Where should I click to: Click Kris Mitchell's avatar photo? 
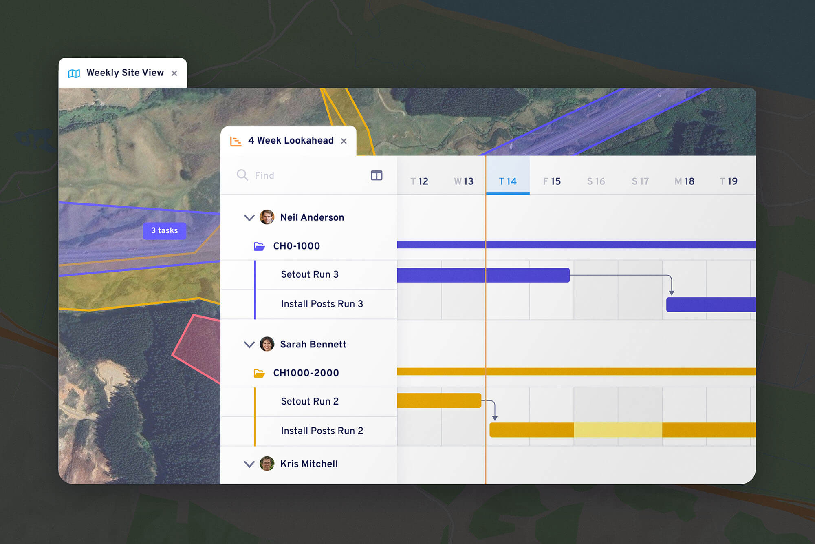click(267, 464)
